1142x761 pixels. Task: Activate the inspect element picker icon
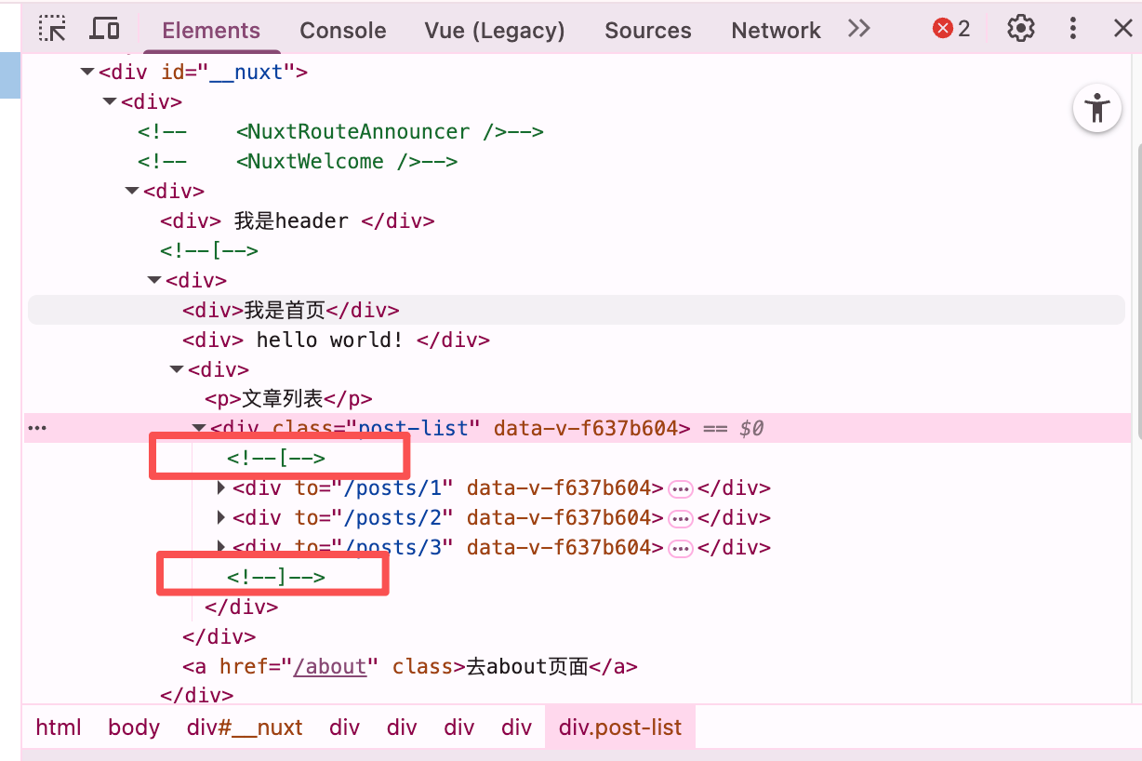click(52, 29)
